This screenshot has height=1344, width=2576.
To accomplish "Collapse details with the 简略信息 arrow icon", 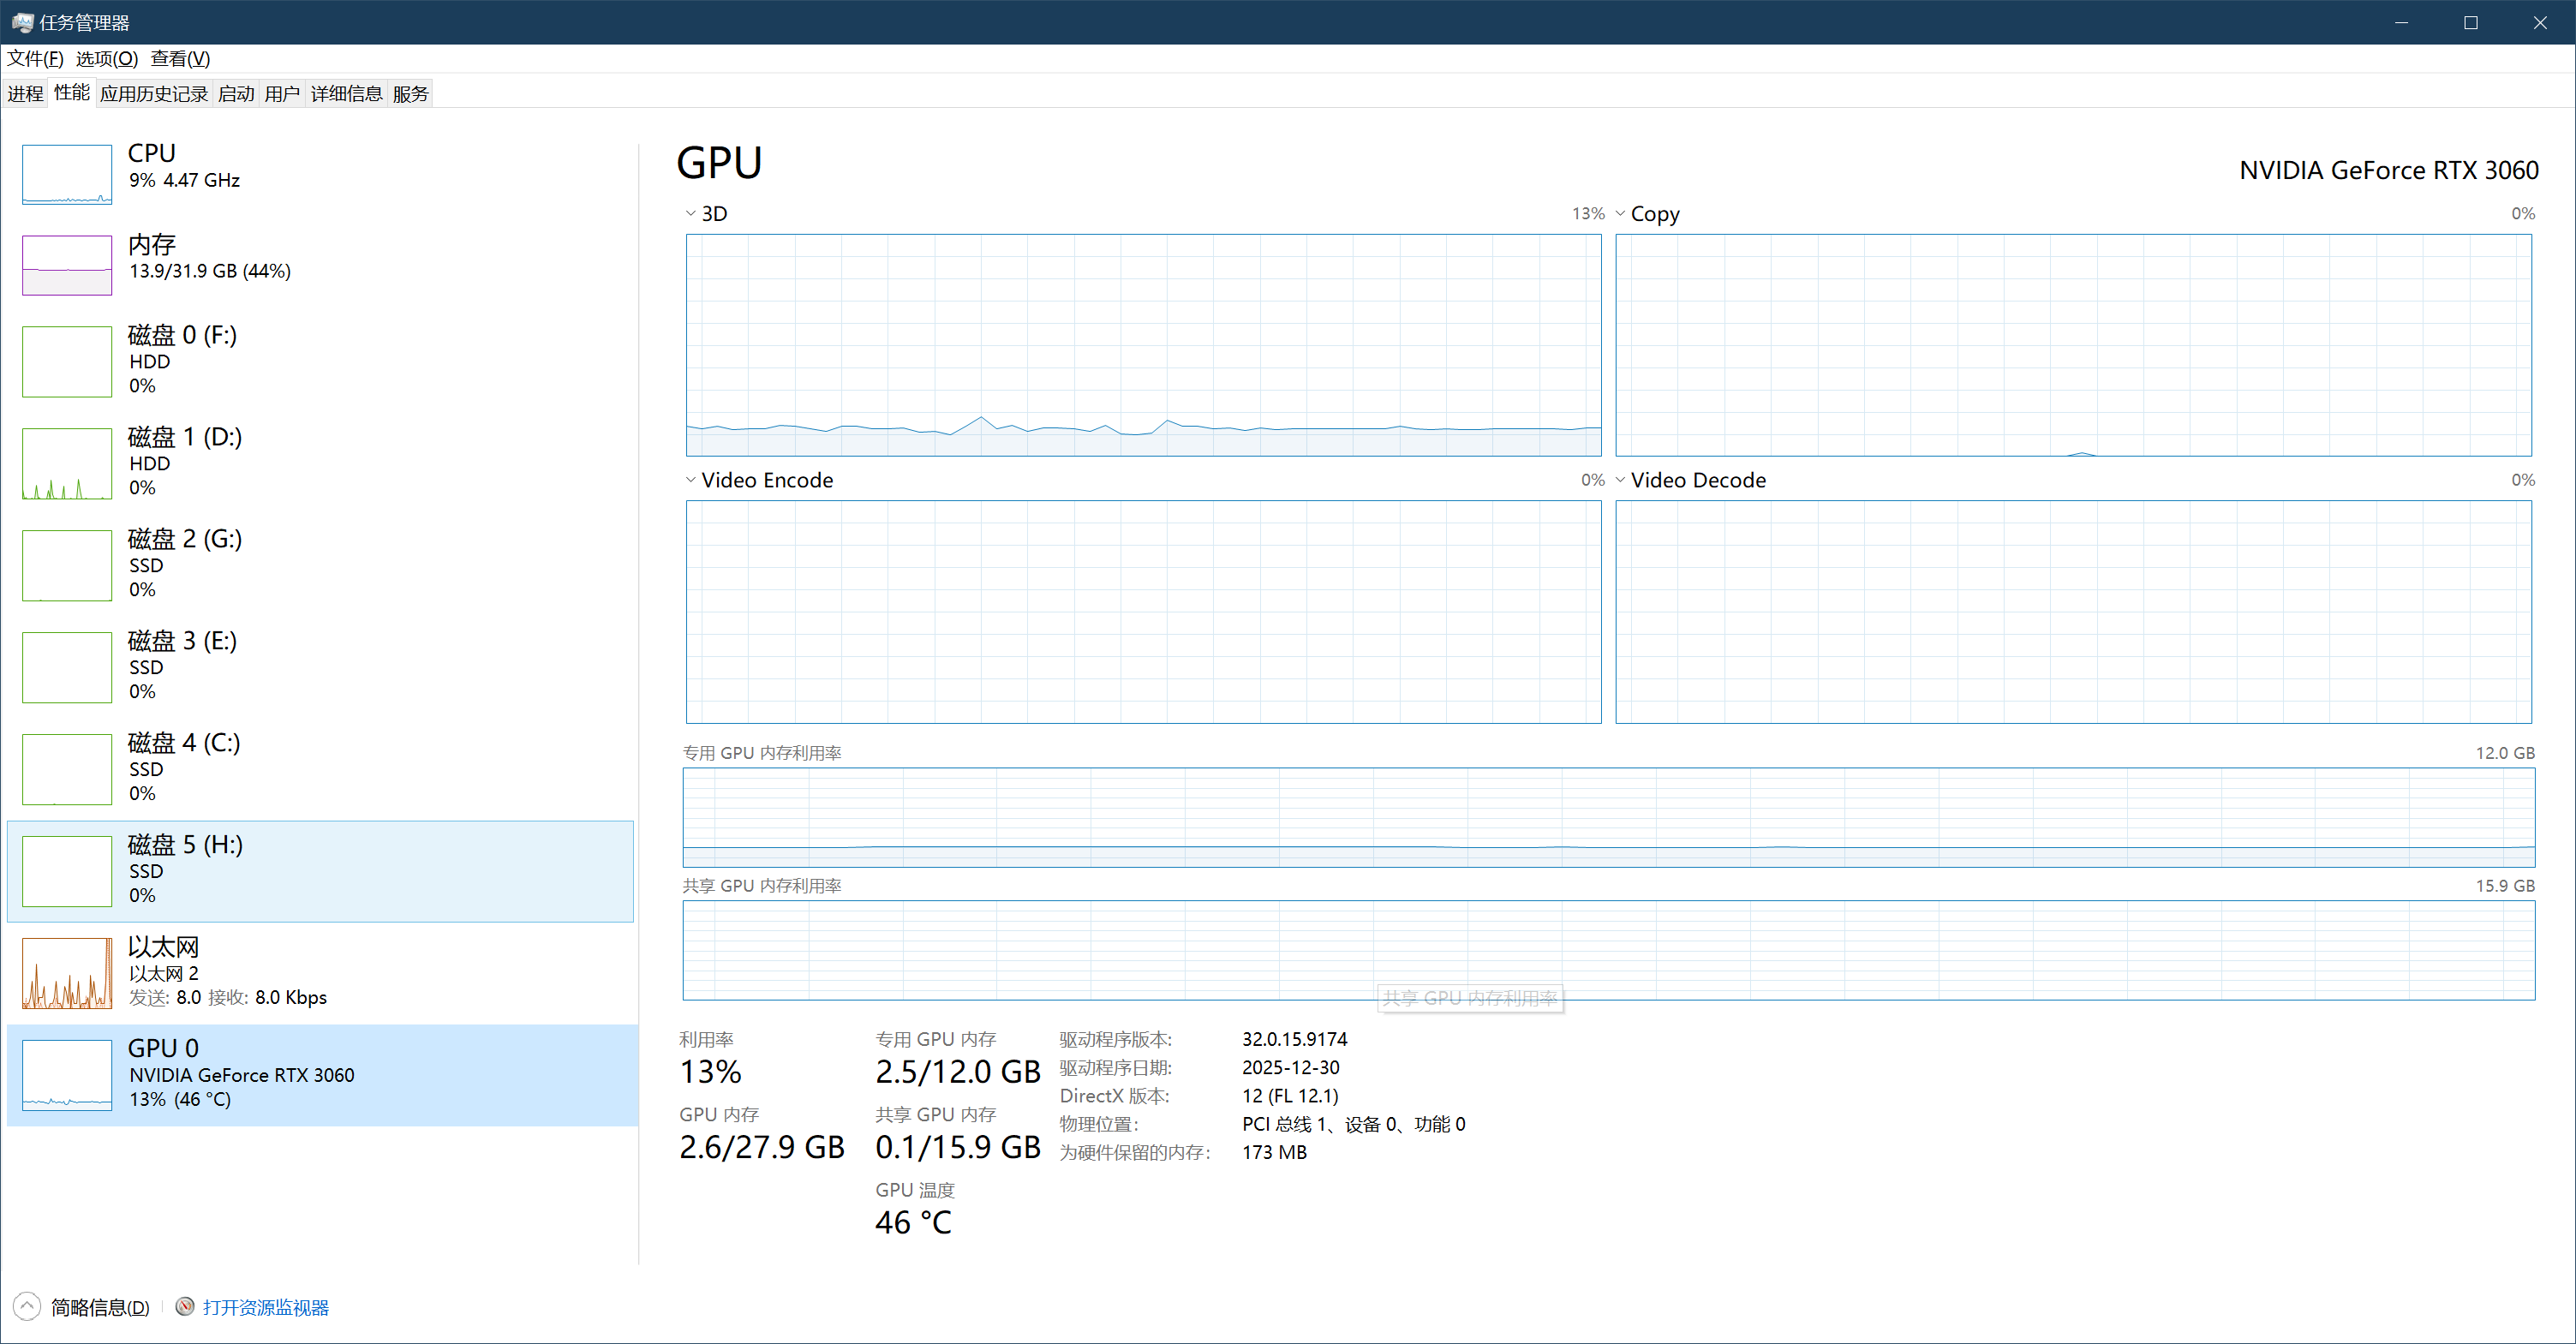I will (x=27, y=1307).
